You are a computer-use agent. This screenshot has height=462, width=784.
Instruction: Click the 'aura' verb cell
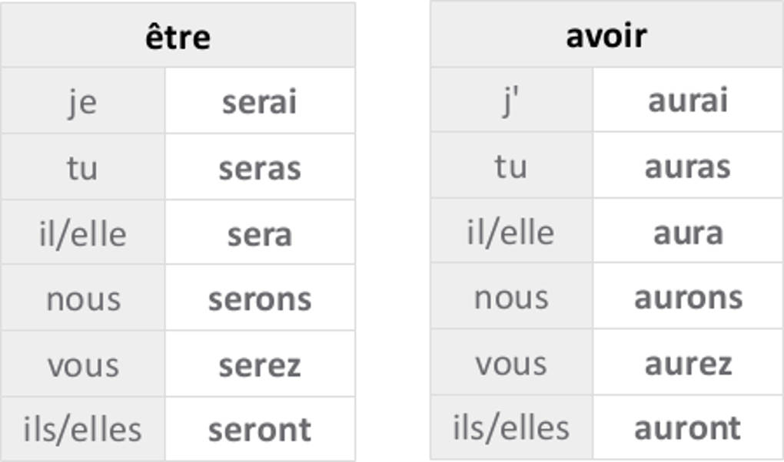click(687, 233)
